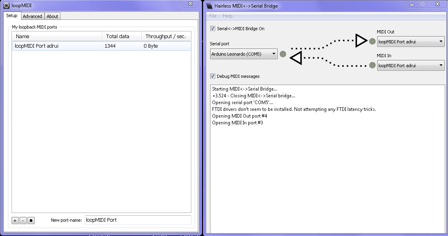Image resolution: width=448 pixels, height=236 pixels.
Task: Click the Throughput / sec. column header
Action: coord(166,36)
